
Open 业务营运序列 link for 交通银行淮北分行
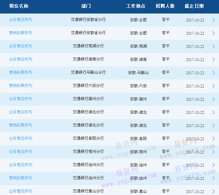(21, 112)
